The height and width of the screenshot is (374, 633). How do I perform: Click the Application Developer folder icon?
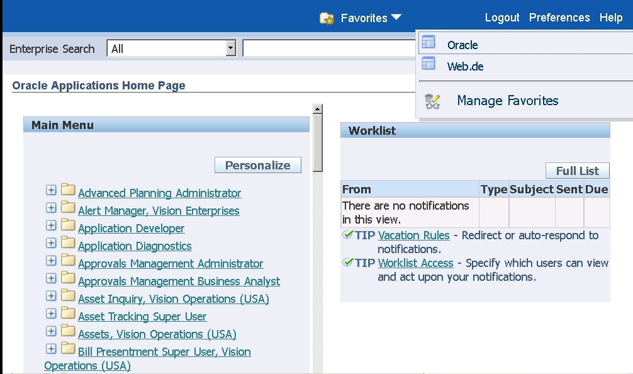click(68, 225)
